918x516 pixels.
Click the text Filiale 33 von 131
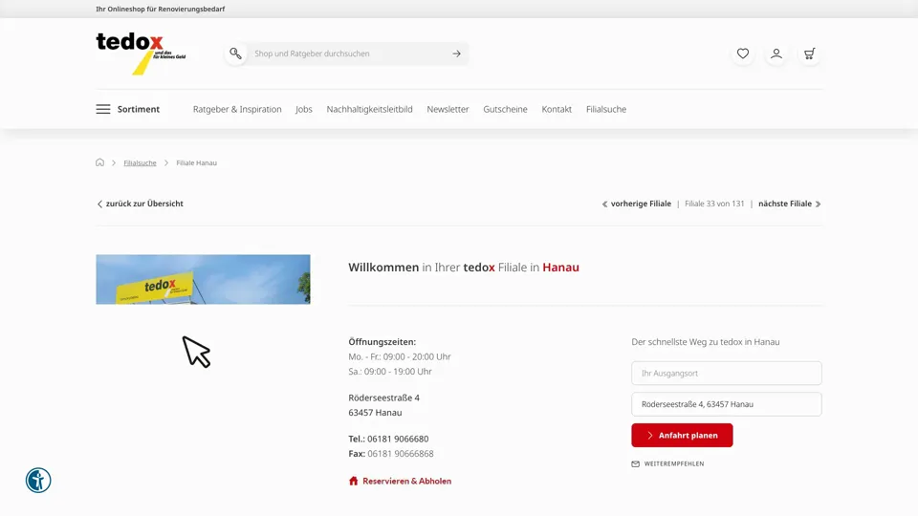(714, 204)
